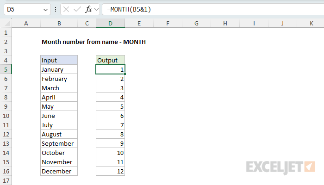Image resolution: width=324 pixels, height=185 pixels.
Task: Select row 3 header
Action: [x=6, y=51]
